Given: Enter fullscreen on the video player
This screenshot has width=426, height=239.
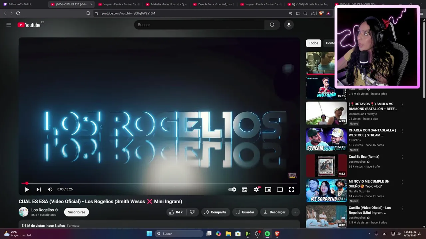Looking at the screenshot, I should (x=292, y=190).
